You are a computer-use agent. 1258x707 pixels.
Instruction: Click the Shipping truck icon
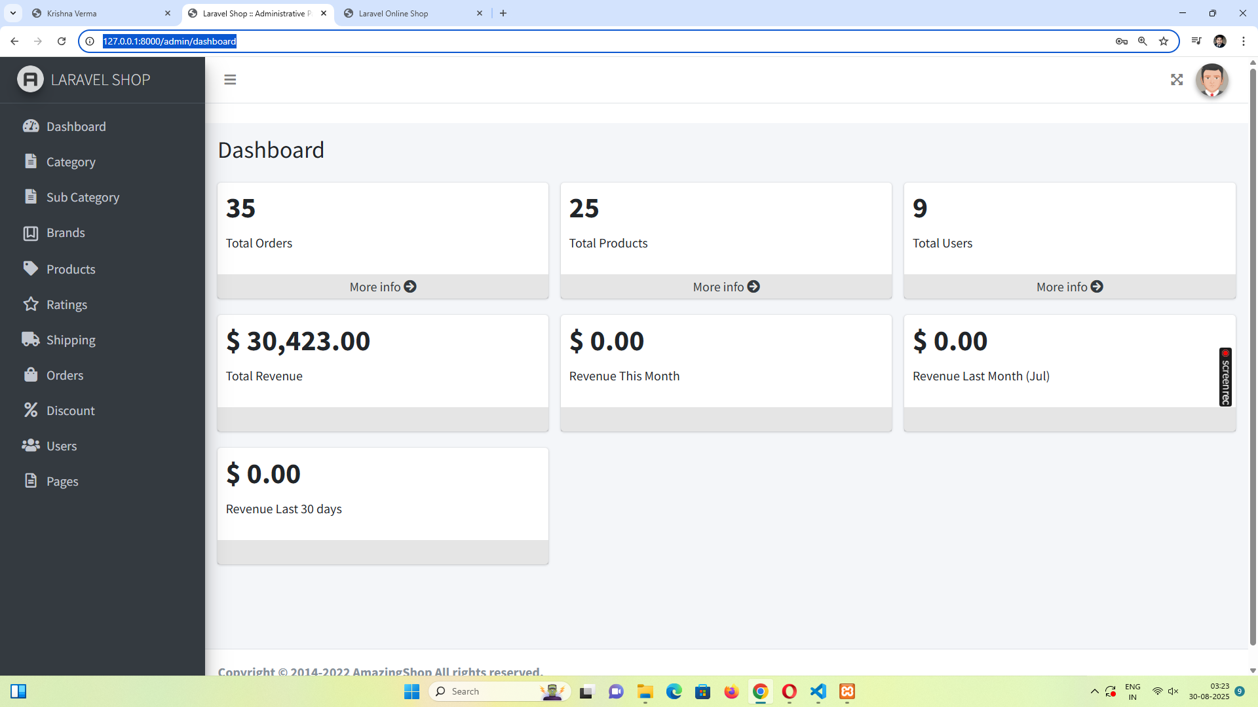tap(31, 339)
